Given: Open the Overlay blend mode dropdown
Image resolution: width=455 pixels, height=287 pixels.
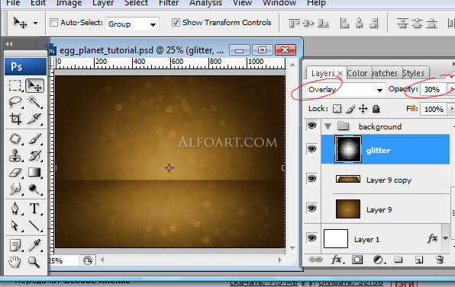Looking at the screenshot, I should 345,90.
